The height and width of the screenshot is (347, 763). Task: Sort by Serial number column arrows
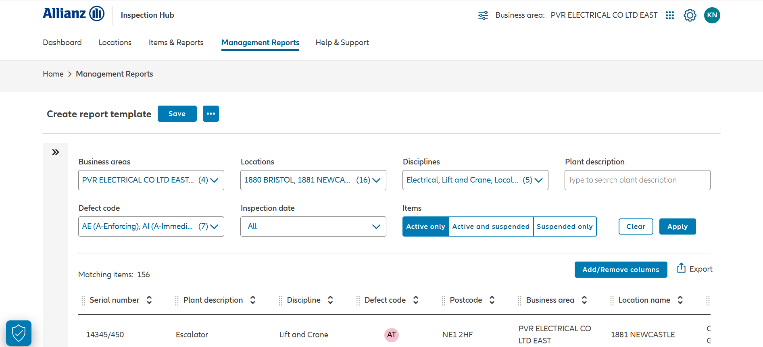pyautogui.click(x=149, y=300)
